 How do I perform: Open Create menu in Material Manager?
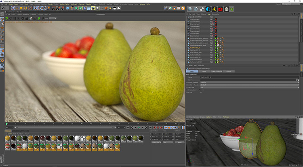9,134
